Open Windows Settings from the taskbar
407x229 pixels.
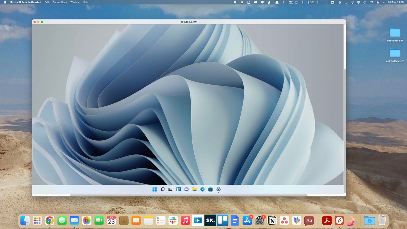point(218,189)
